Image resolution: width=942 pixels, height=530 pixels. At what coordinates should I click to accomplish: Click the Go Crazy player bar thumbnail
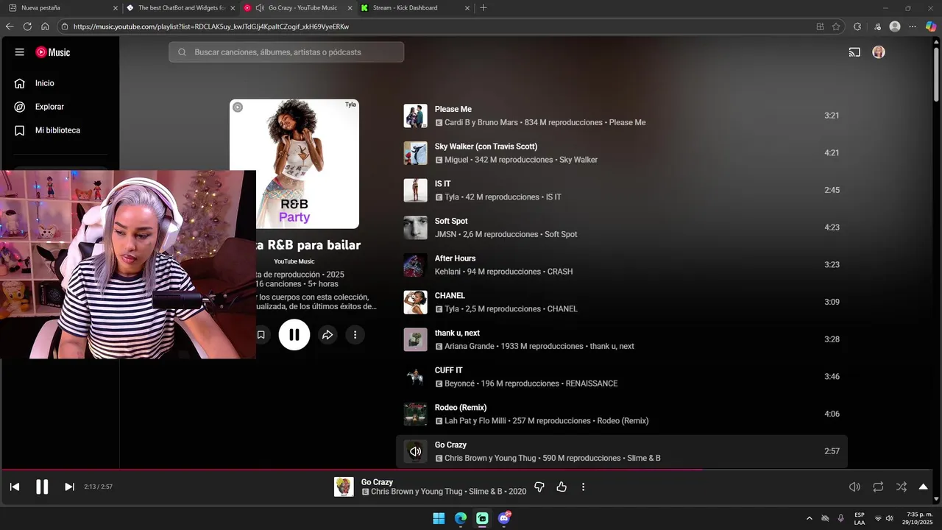[344, 487]
